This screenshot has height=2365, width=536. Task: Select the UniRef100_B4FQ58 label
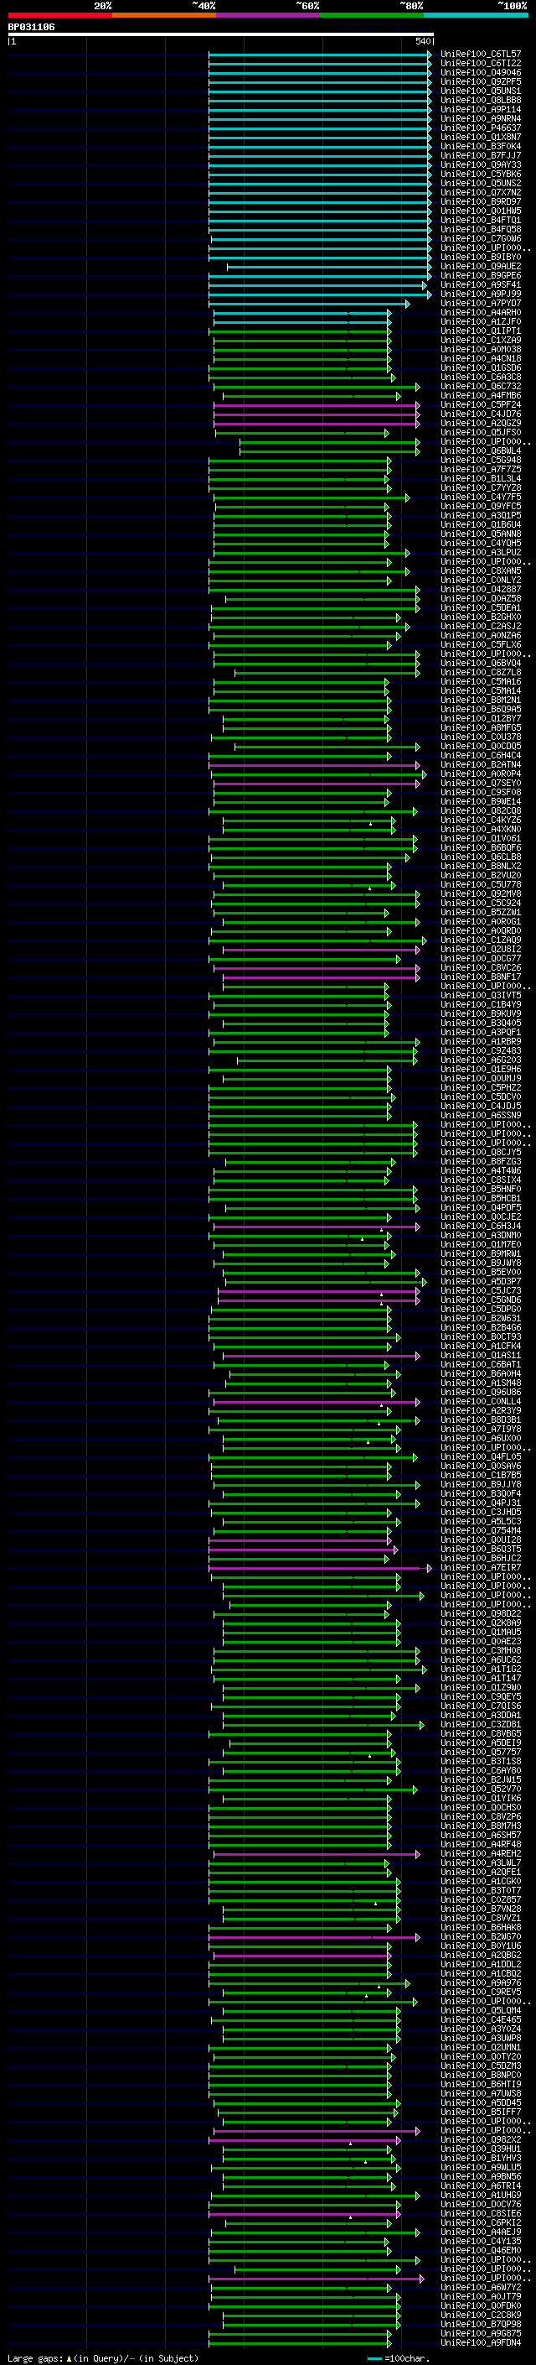[481, 230]
